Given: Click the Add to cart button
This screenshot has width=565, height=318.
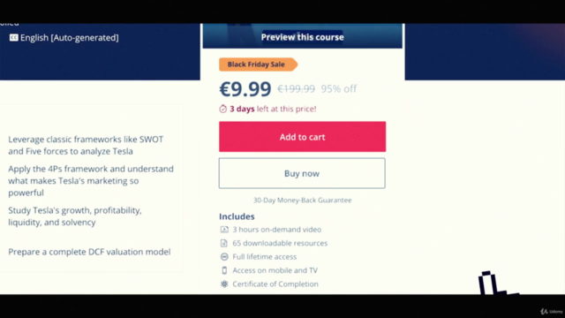Looking at the screenshot, I should tap(302, 137).
